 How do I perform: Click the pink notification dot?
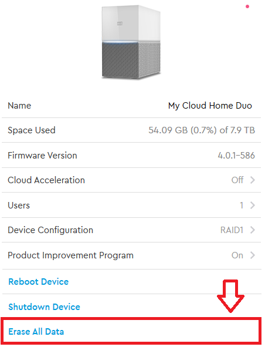coord(247,6)
